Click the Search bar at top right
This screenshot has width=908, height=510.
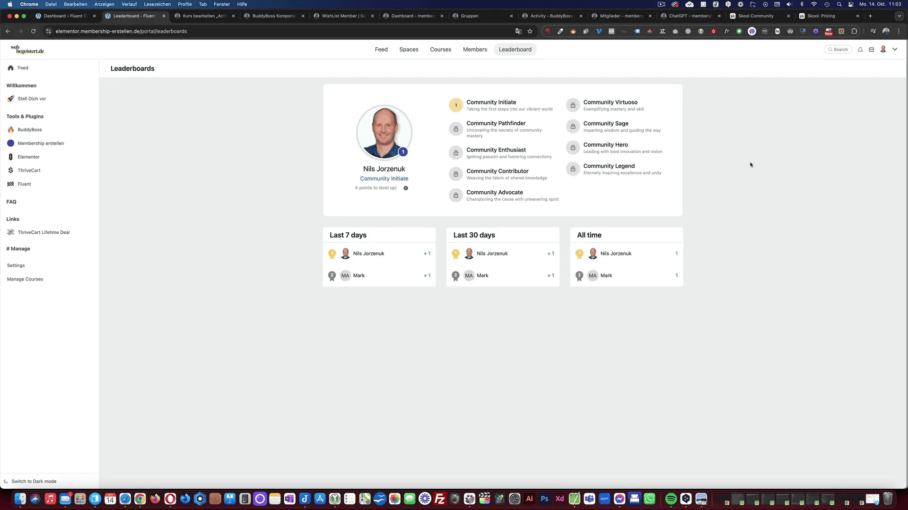(838, 49)
